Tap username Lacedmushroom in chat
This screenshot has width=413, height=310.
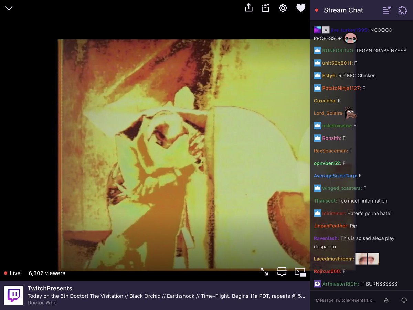point(334,259)
